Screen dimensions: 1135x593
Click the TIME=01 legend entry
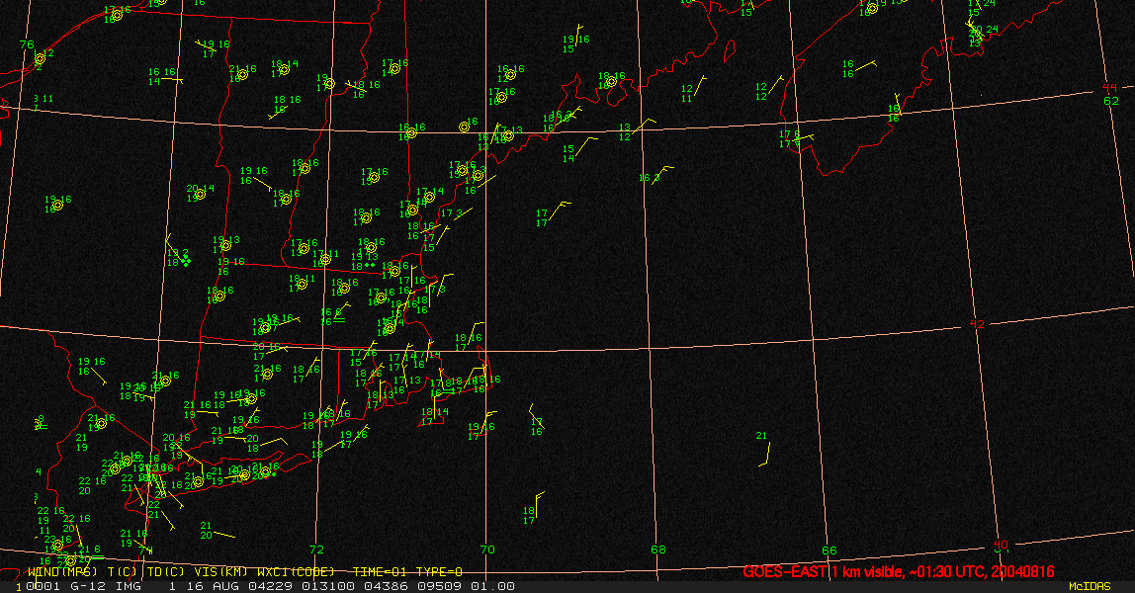click(x=379, y=572)
